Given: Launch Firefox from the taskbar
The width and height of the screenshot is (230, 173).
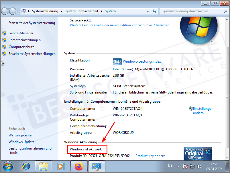Looking at the screenshot, I should pos(79,166).
